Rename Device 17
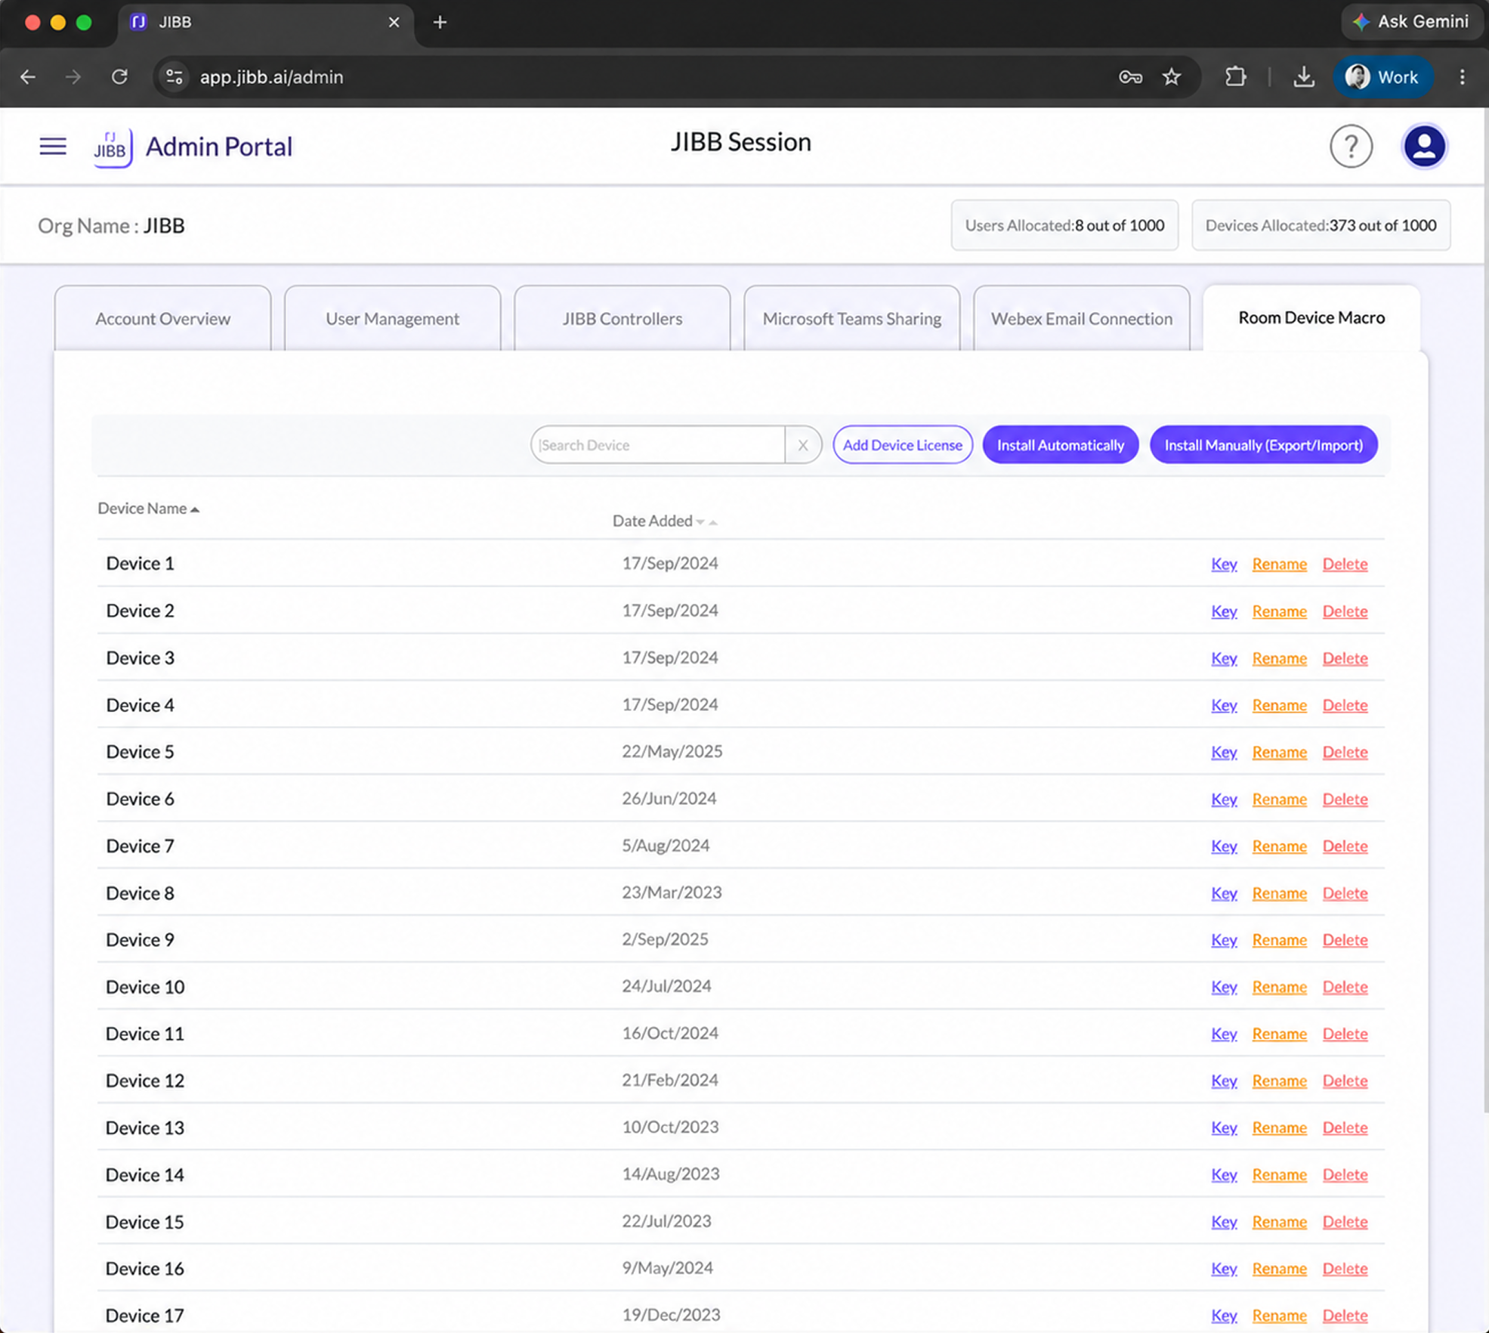Screen dimensions: 1489x1333 pos(1280,1316)
